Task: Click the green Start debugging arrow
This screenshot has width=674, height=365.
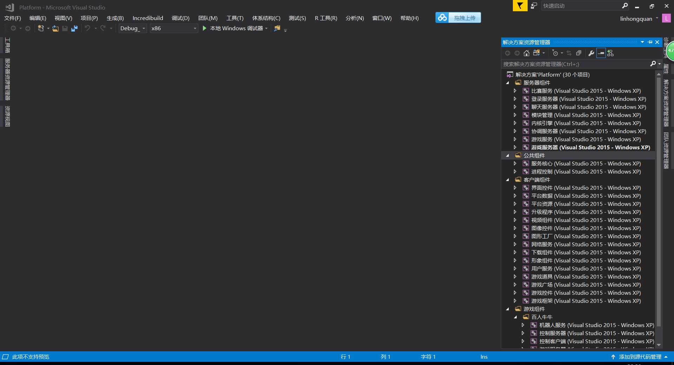Action: pyautogui.click(x=204, y=28)
